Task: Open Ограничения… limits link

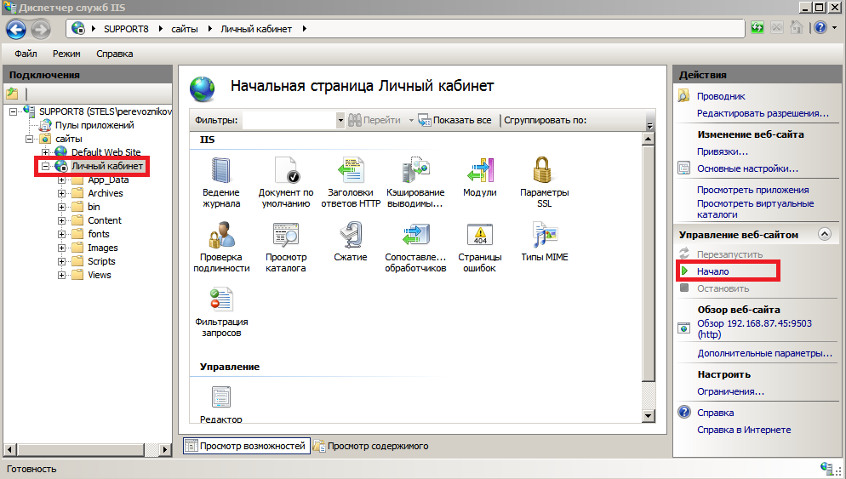Action: click(730, 391)
